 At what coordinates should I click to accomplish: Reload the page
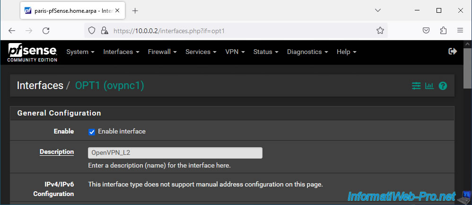[46, 30]
